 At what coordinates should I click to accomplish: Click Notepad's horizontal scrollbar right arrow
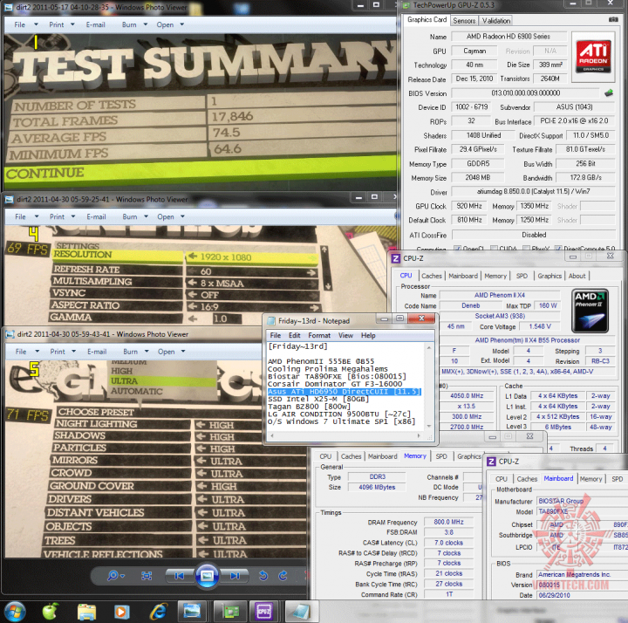point(419,435)
